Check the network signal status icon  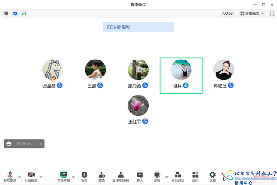[24, 13]
